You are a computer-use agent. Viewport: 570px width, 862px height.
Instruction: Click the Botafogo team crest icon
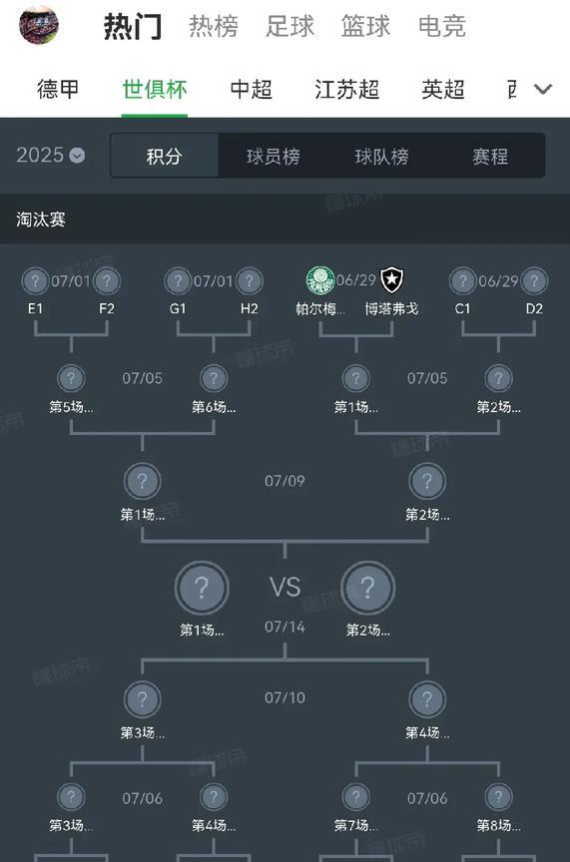click(391, 279)
